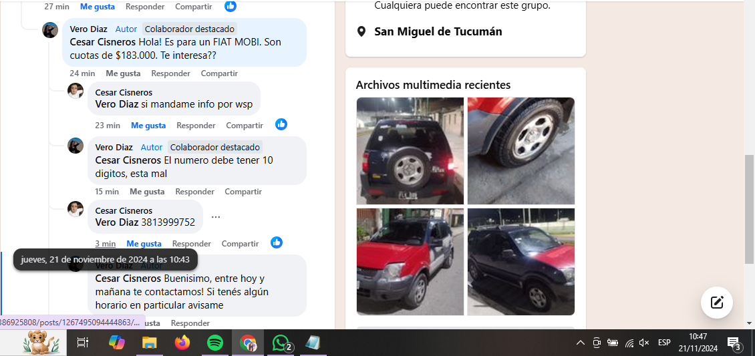Toggle Me gusta on the 24 min comment
This screenshot has width=755, height=356.
(x=123, y=73)
